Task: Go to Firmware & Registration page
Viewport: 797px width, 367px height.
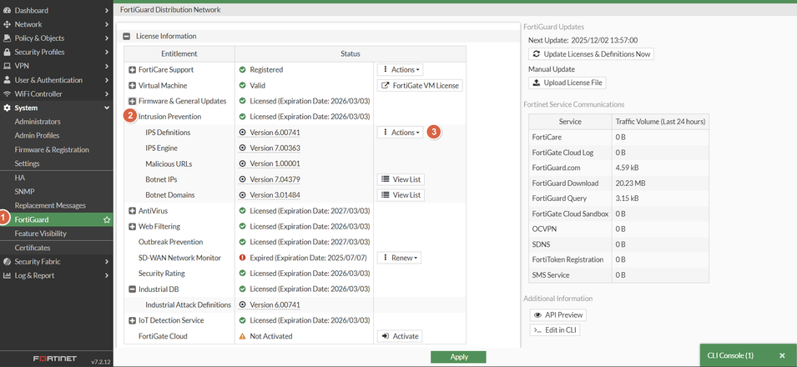Action: point(51,150)
